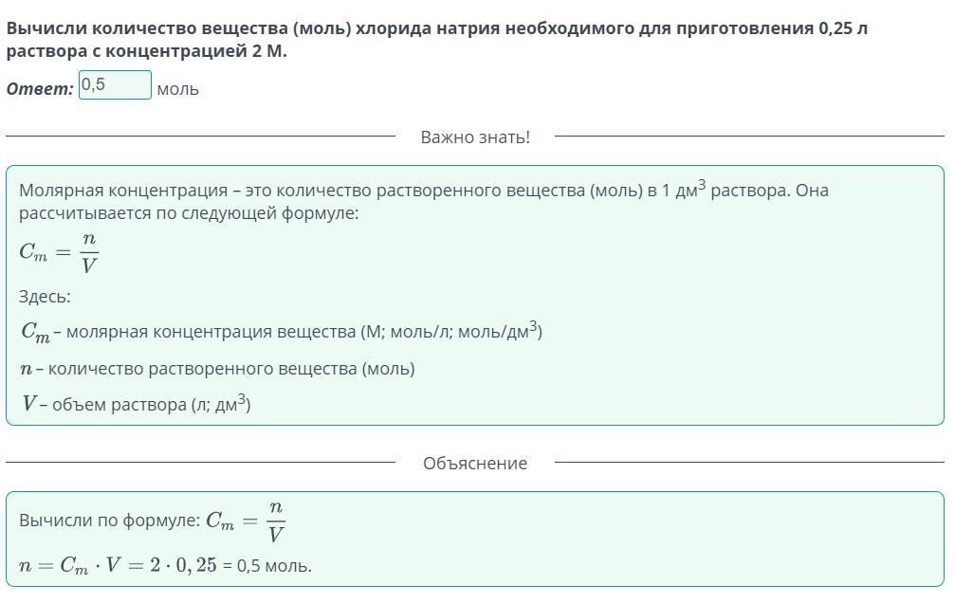Screen dimensions: 955x603
Task: Click the bold question text about sodium chloride
Action: pos(436,28)
